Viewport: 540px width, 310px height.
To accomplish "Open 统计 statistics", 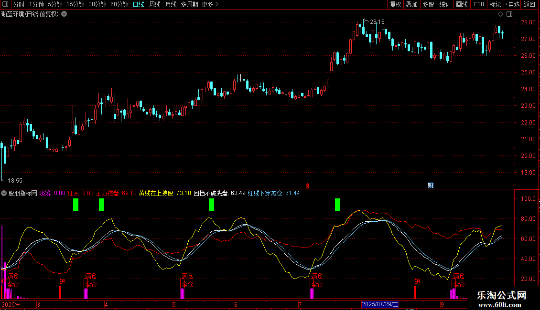I will coord(445,4).
